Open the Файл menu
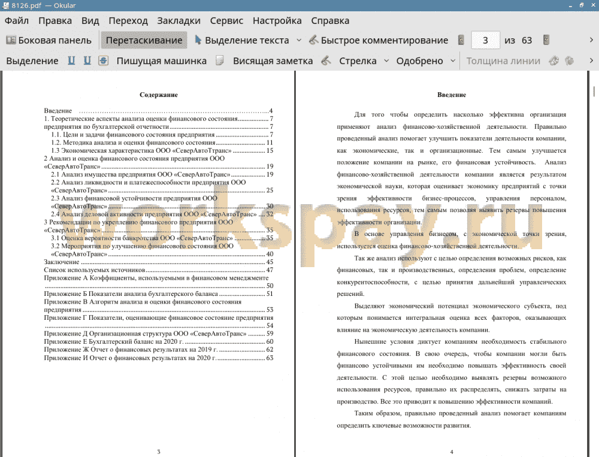Image resolution: width=599 pixels, height=457 pixels. [x=16, y=20]
